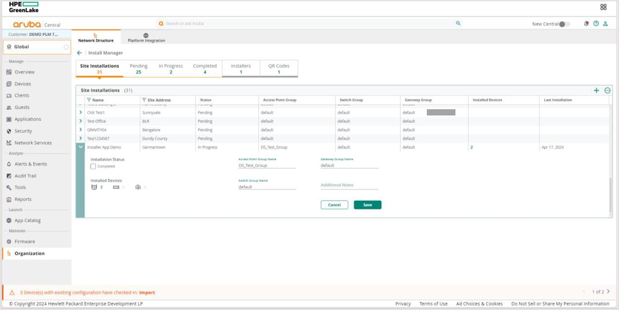
Task: Open the HPE GreenLake apps grid icon
Action: click(x=604, y=7)
